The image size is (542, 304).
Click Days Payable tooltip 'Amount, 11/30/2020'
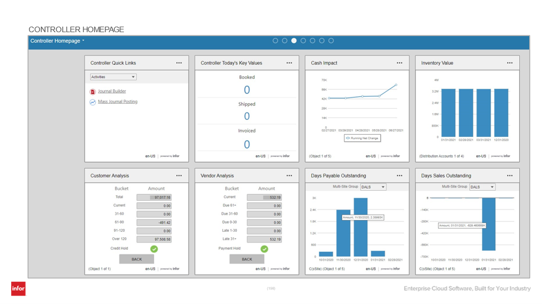[x=363, y=217]
